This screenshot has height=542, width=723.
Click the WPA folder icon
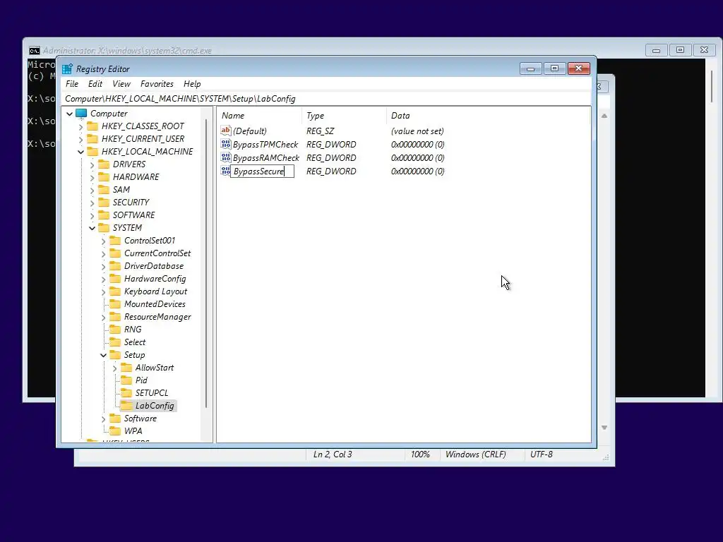pos(115,431)
